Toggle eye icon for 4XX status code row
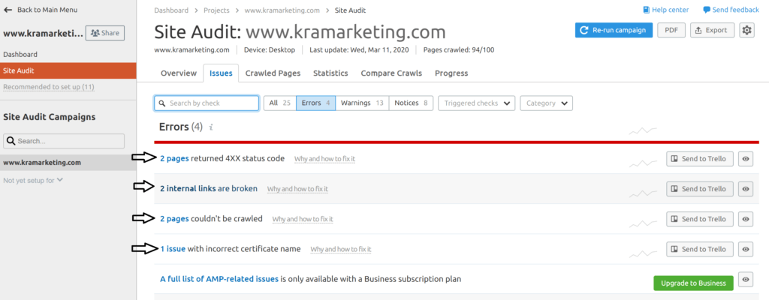 coord(746,159)
